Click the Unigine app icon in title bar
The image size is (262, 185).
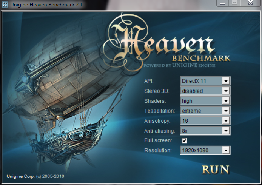pos(5,5)
